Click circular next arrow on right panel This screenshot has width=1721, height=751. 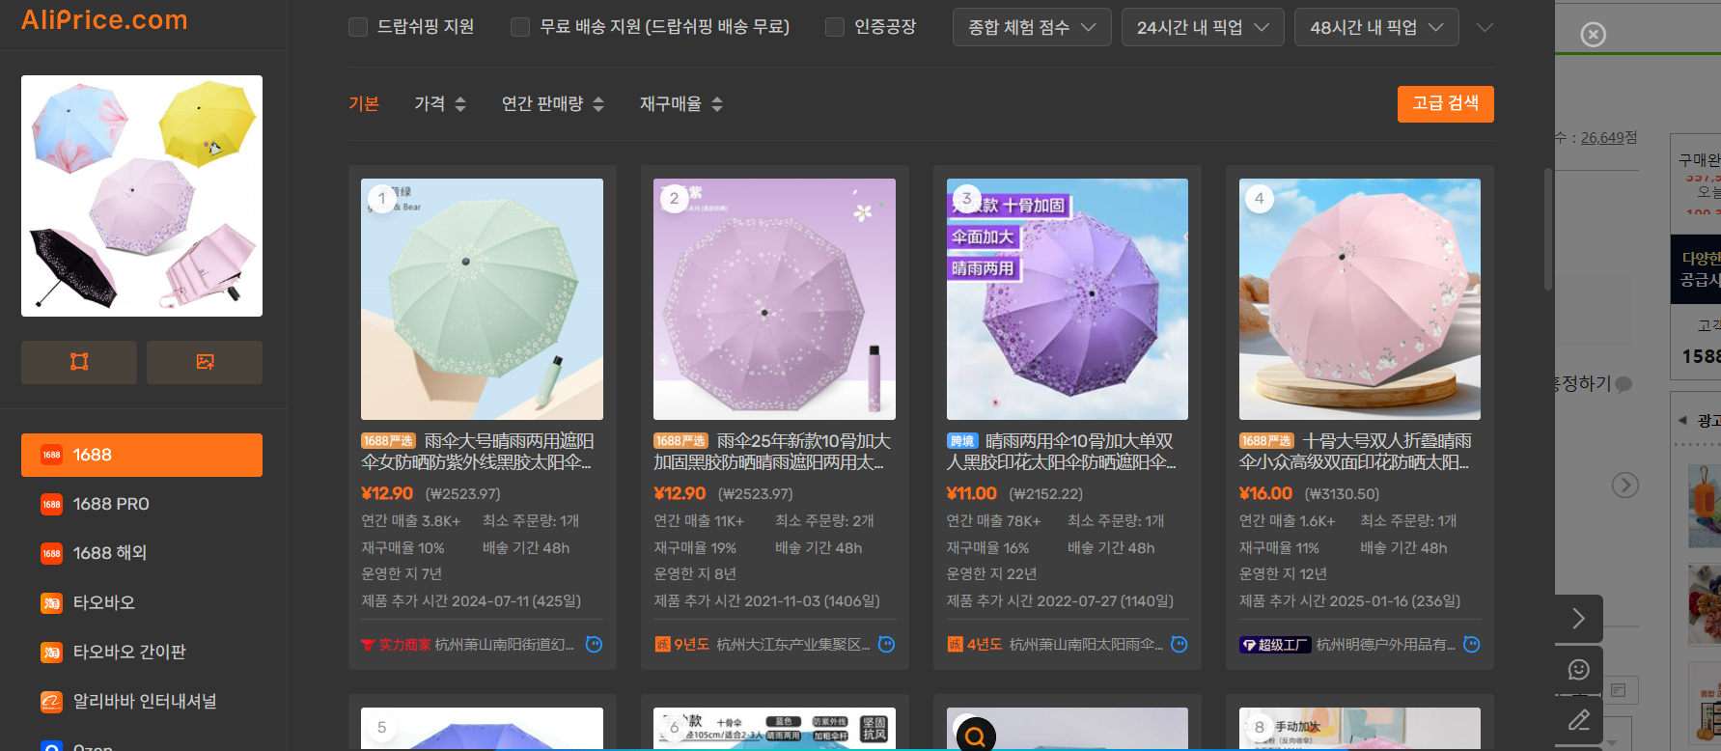tap(1625, 485)
